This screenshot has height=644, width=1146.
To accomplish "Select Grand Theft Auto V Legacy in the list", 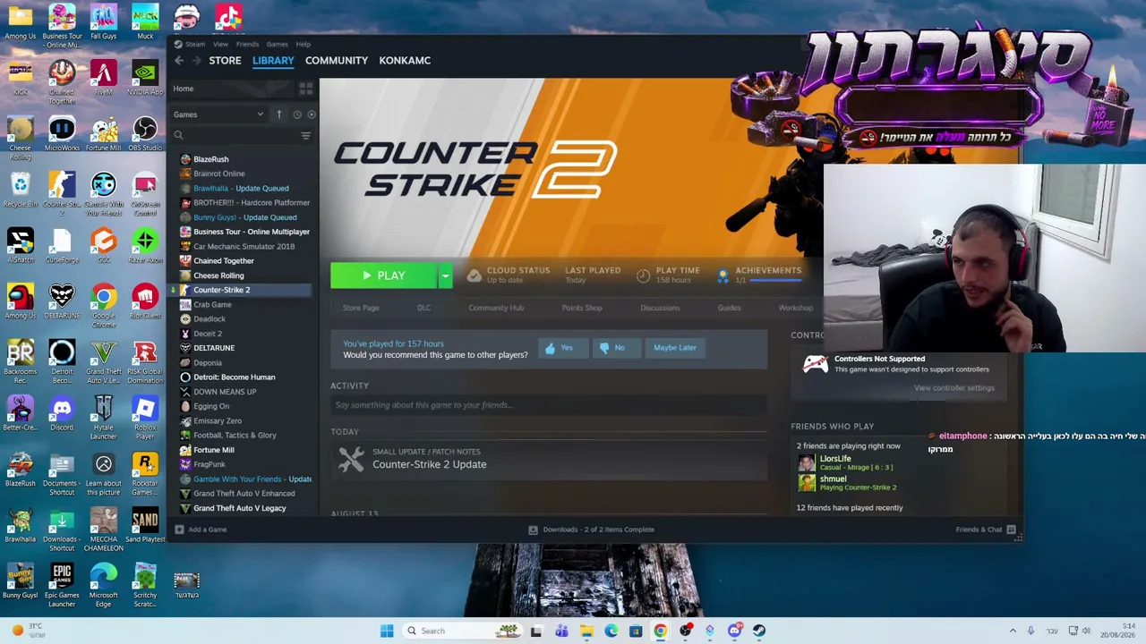I will (x=242, y=508).
